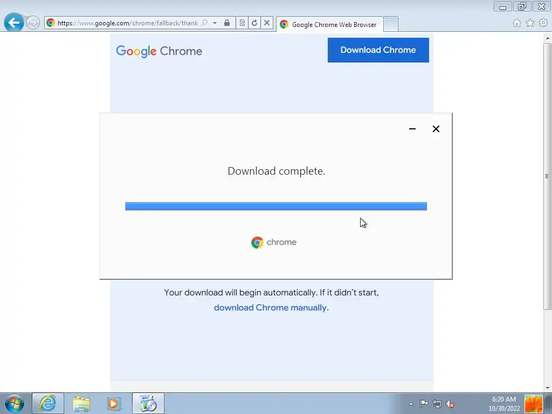Refresh the page with reload icon

(254, 23)
